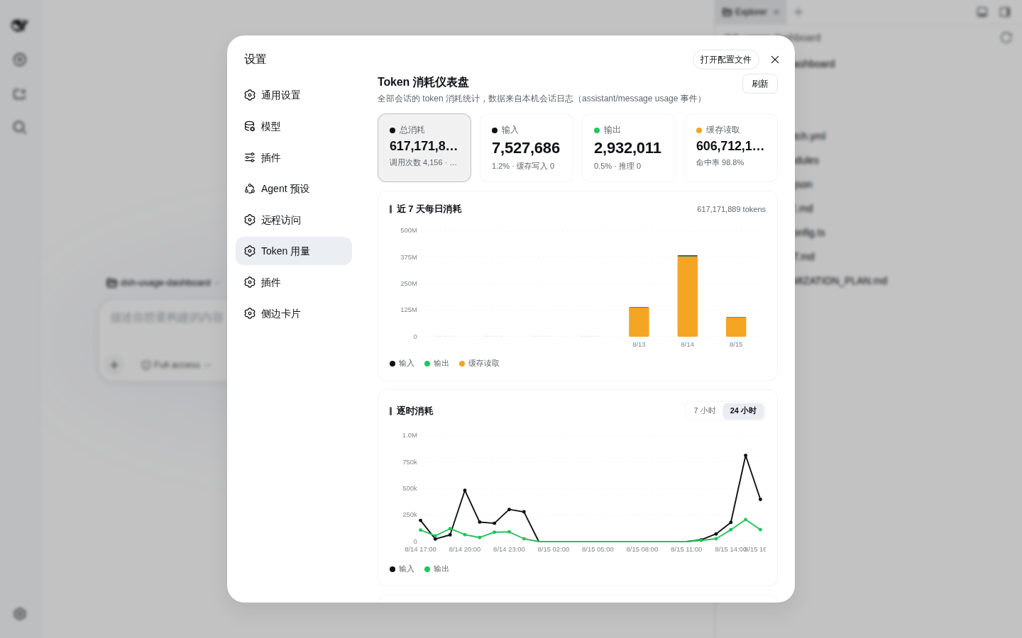Toggle 缓存读取 legend in daily chart
Image resolution: width=1022 pixels, height=638 pixels.
click(479, 363)
